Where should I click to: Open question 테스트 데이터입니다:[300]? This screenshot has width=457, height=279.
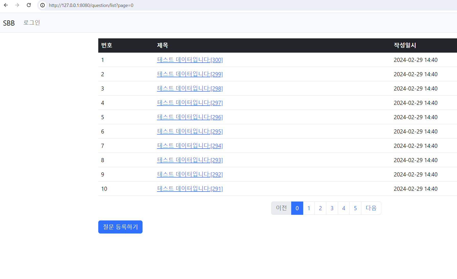click(x=190, y=60)
